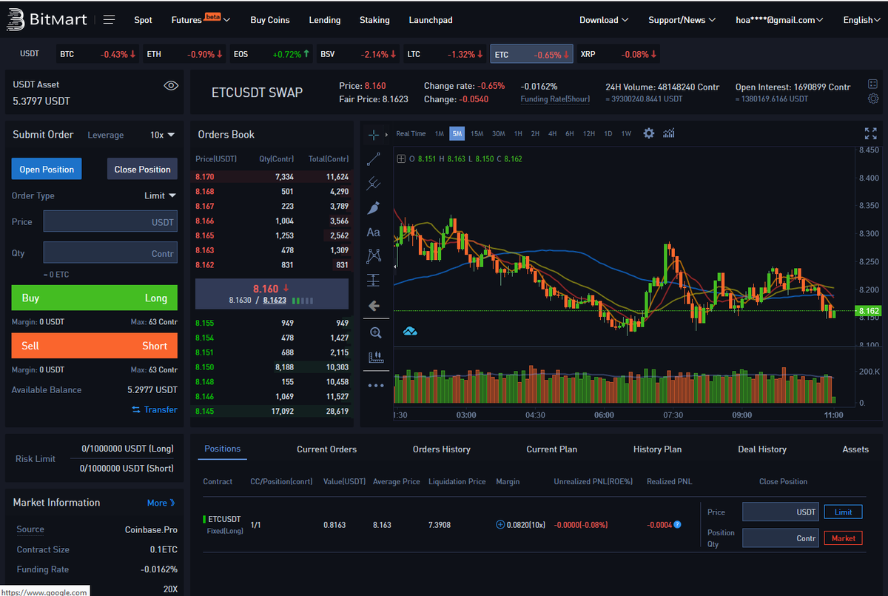
Task: Select the Close Position toggle button
Action: [142, 169]
